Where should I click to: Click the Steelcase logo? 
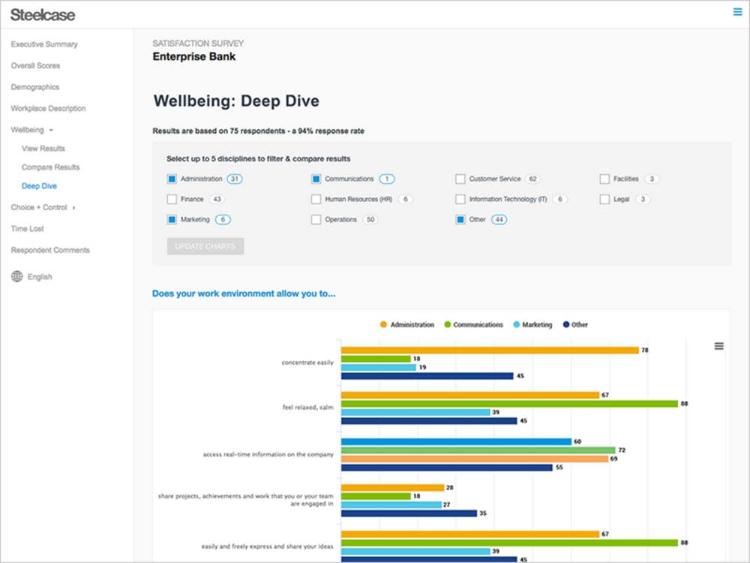tap(41, 14)
